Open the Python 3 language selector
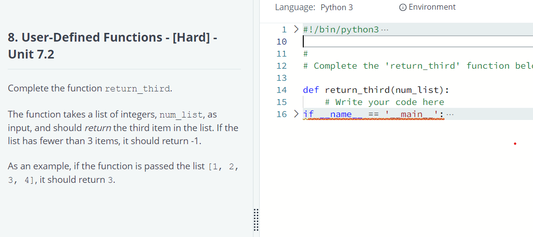Image resolution: width=533 pixels, height=237 pixels. pos(337,7)
